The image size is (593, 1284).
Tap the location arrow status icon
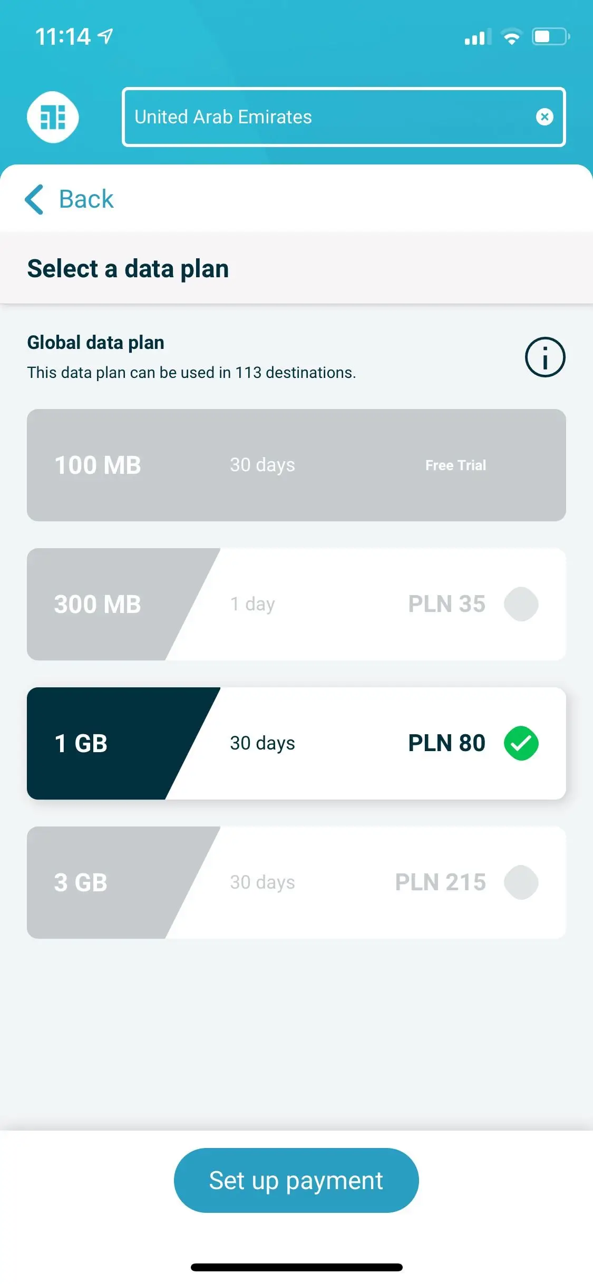(106, 36)
